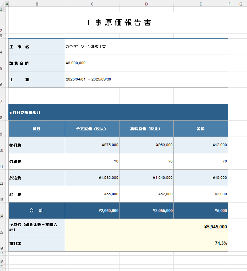Select column C header
This screenshot has height=271, width=247.
point(92,4)
